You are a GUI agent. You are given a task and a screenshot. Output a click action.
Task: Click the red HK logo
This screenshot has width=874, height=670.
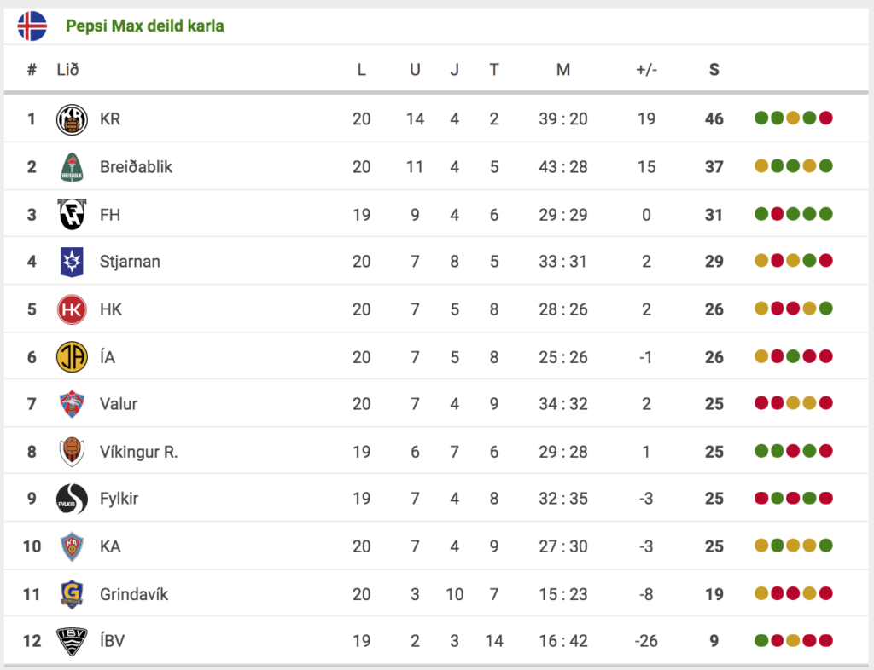(x=72, y=309)
